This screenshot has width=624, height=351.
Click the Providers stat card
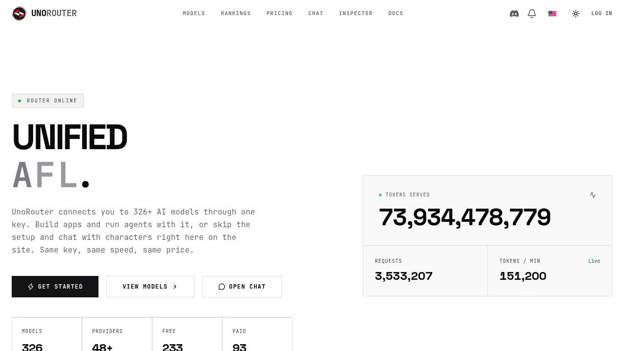coord(117,334)
